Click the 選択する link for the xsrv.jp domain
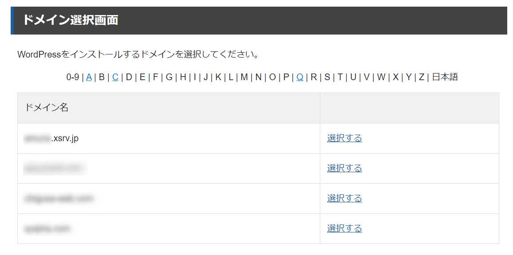The height and width of the screenshot is (255, 513). (344, 138)
